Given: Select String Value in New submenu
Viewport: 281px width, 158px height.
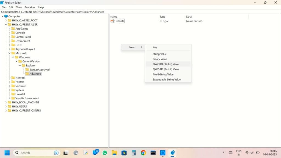Looking at the screenshot, I should pyautogui.click(x=160, y=54).
